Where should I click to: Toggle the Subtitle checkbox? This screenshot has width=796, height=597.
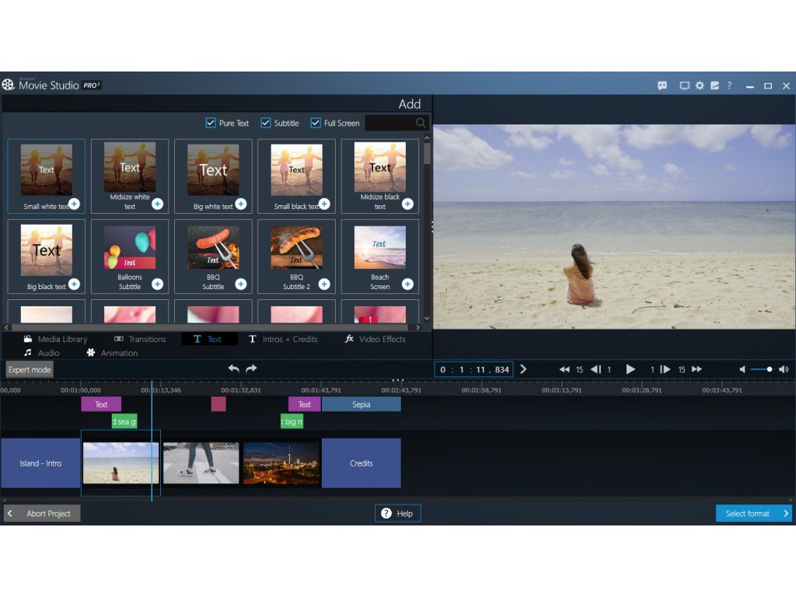[266, 123]
